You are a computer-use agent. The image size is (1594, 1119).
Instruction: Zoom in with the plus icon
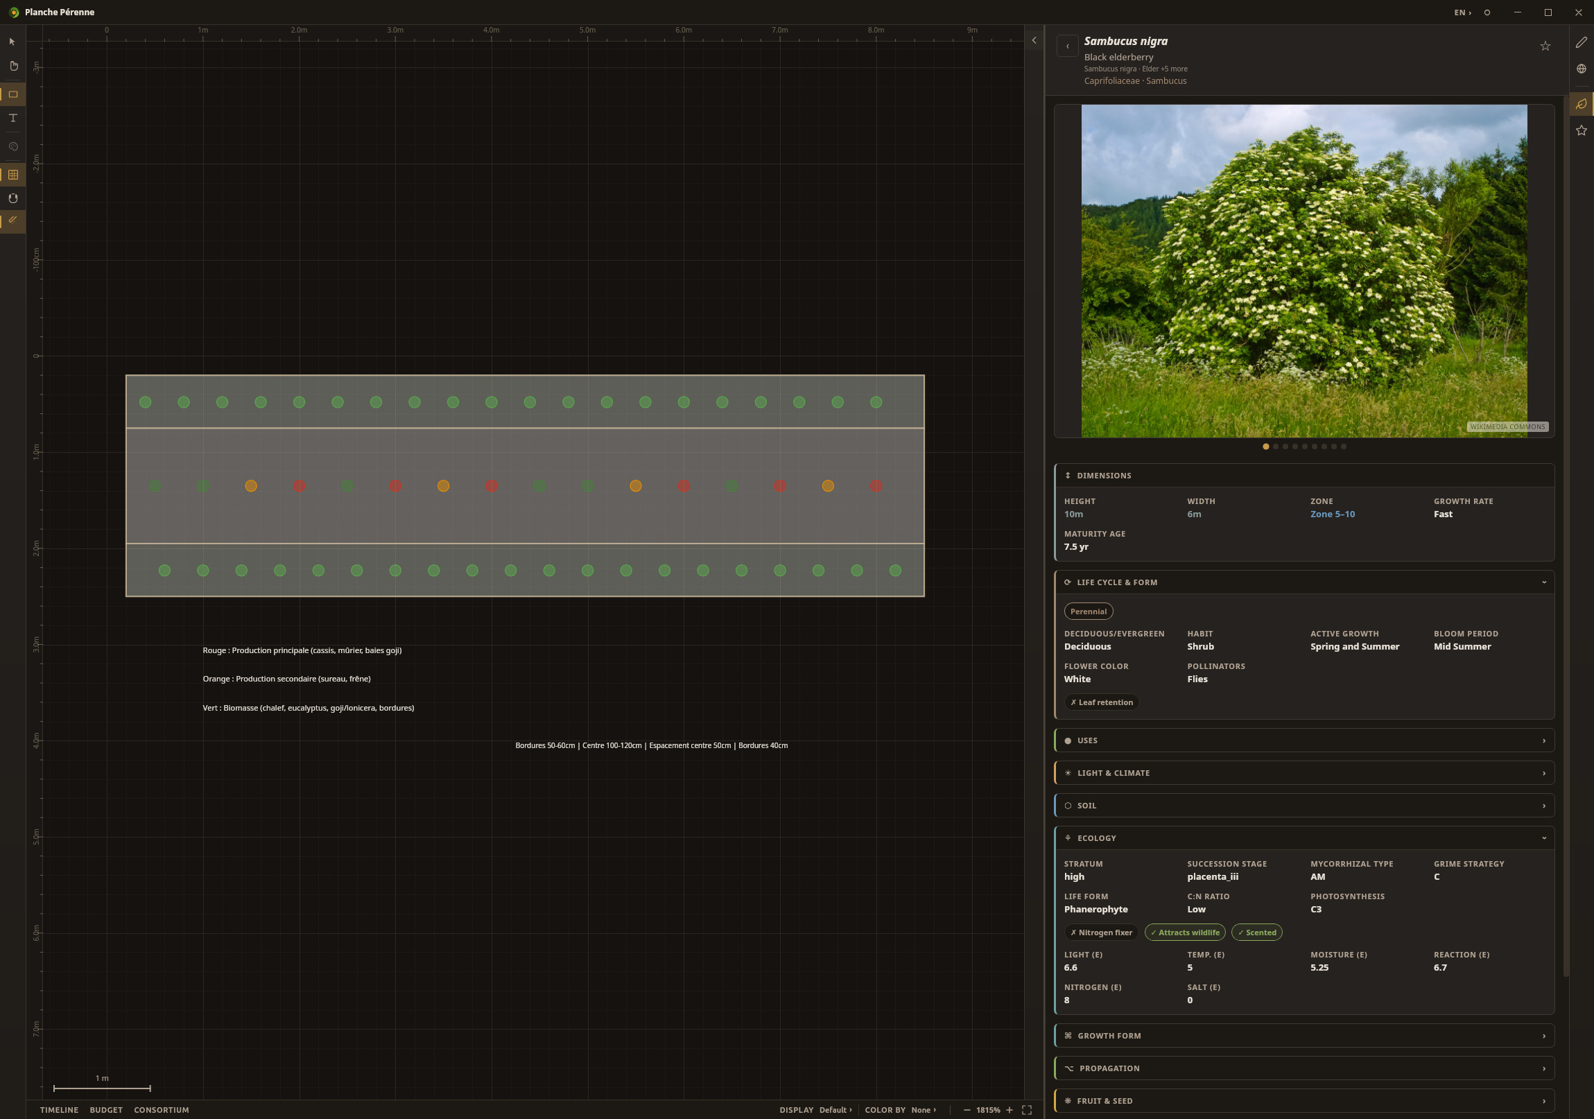(x=1010, y=1110)
